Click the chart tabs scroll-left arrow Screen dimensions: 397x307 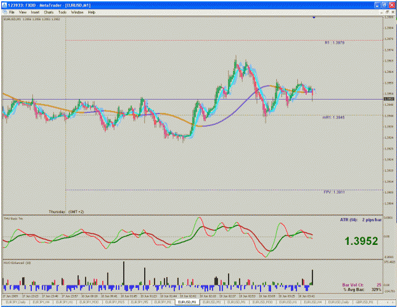387,302
